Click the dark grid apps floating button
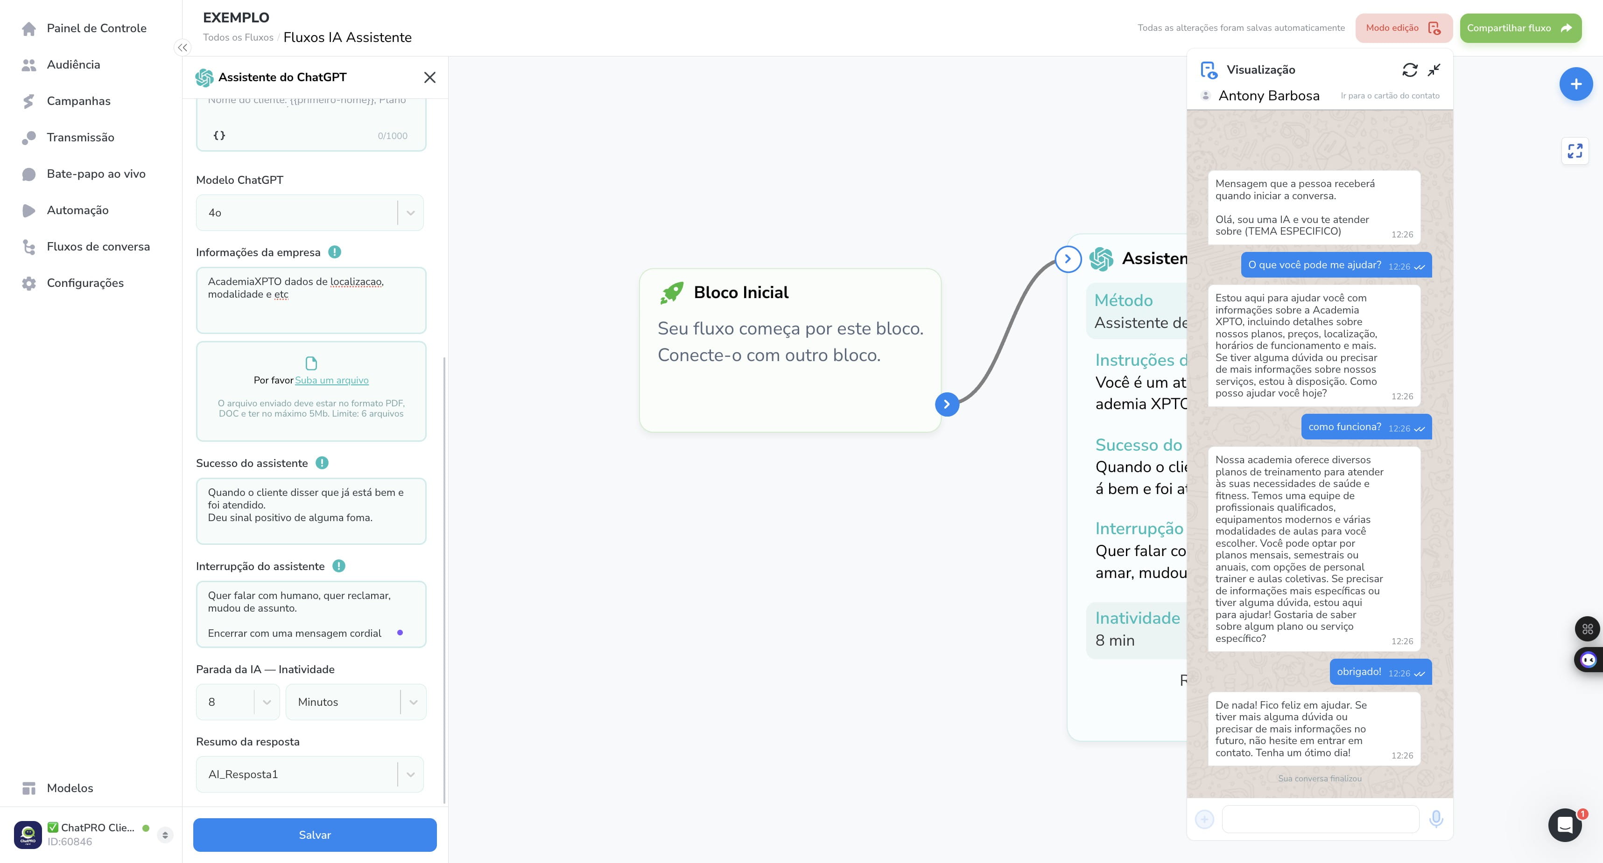This screenshot has width=1603, height=863. (x=1588, y=629)
